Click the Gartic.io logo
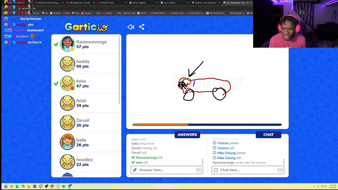 pos(86,27)
